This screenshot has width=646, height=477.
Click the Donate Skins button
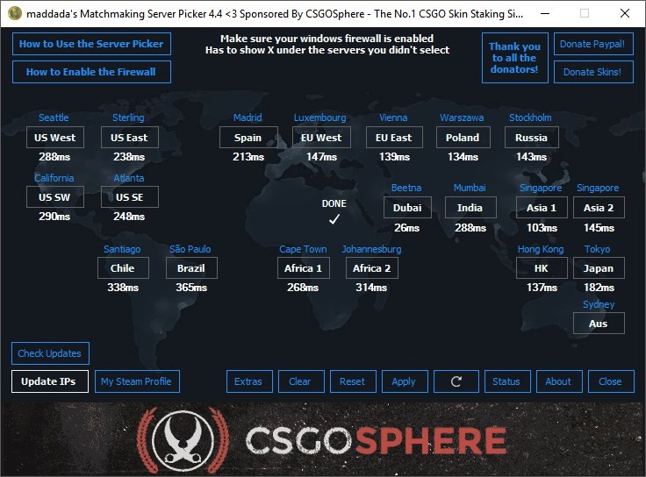[593, 72]
